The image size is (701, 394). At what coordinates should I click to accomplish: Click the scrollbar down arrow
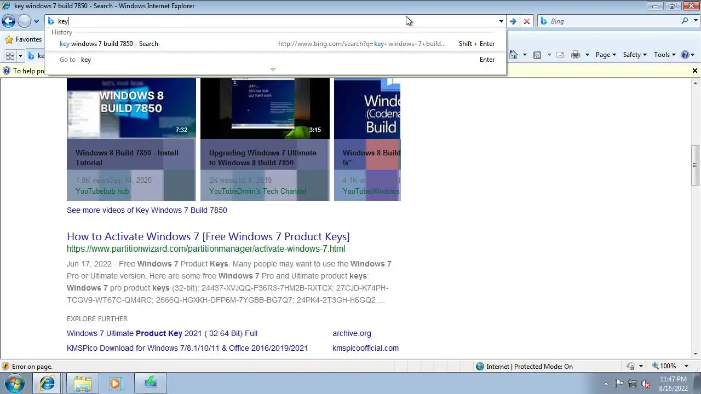[x=696, y=354]
